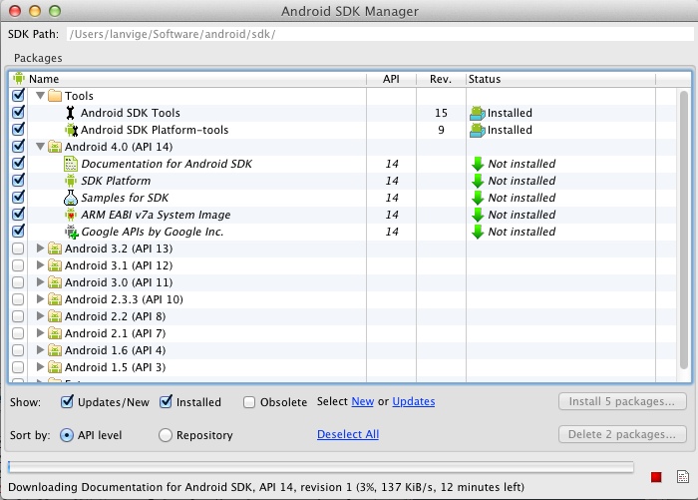Uncheck the Android SDK Tools checkbox
The width and height of the screenshot is (698, 500).
(18, 112)
